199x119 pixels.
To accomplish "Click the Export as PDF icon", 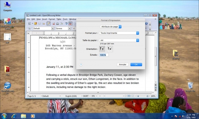I will coord(54,24).
